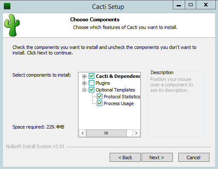Click the horizontal scrollbar thumb

(106, 133)
